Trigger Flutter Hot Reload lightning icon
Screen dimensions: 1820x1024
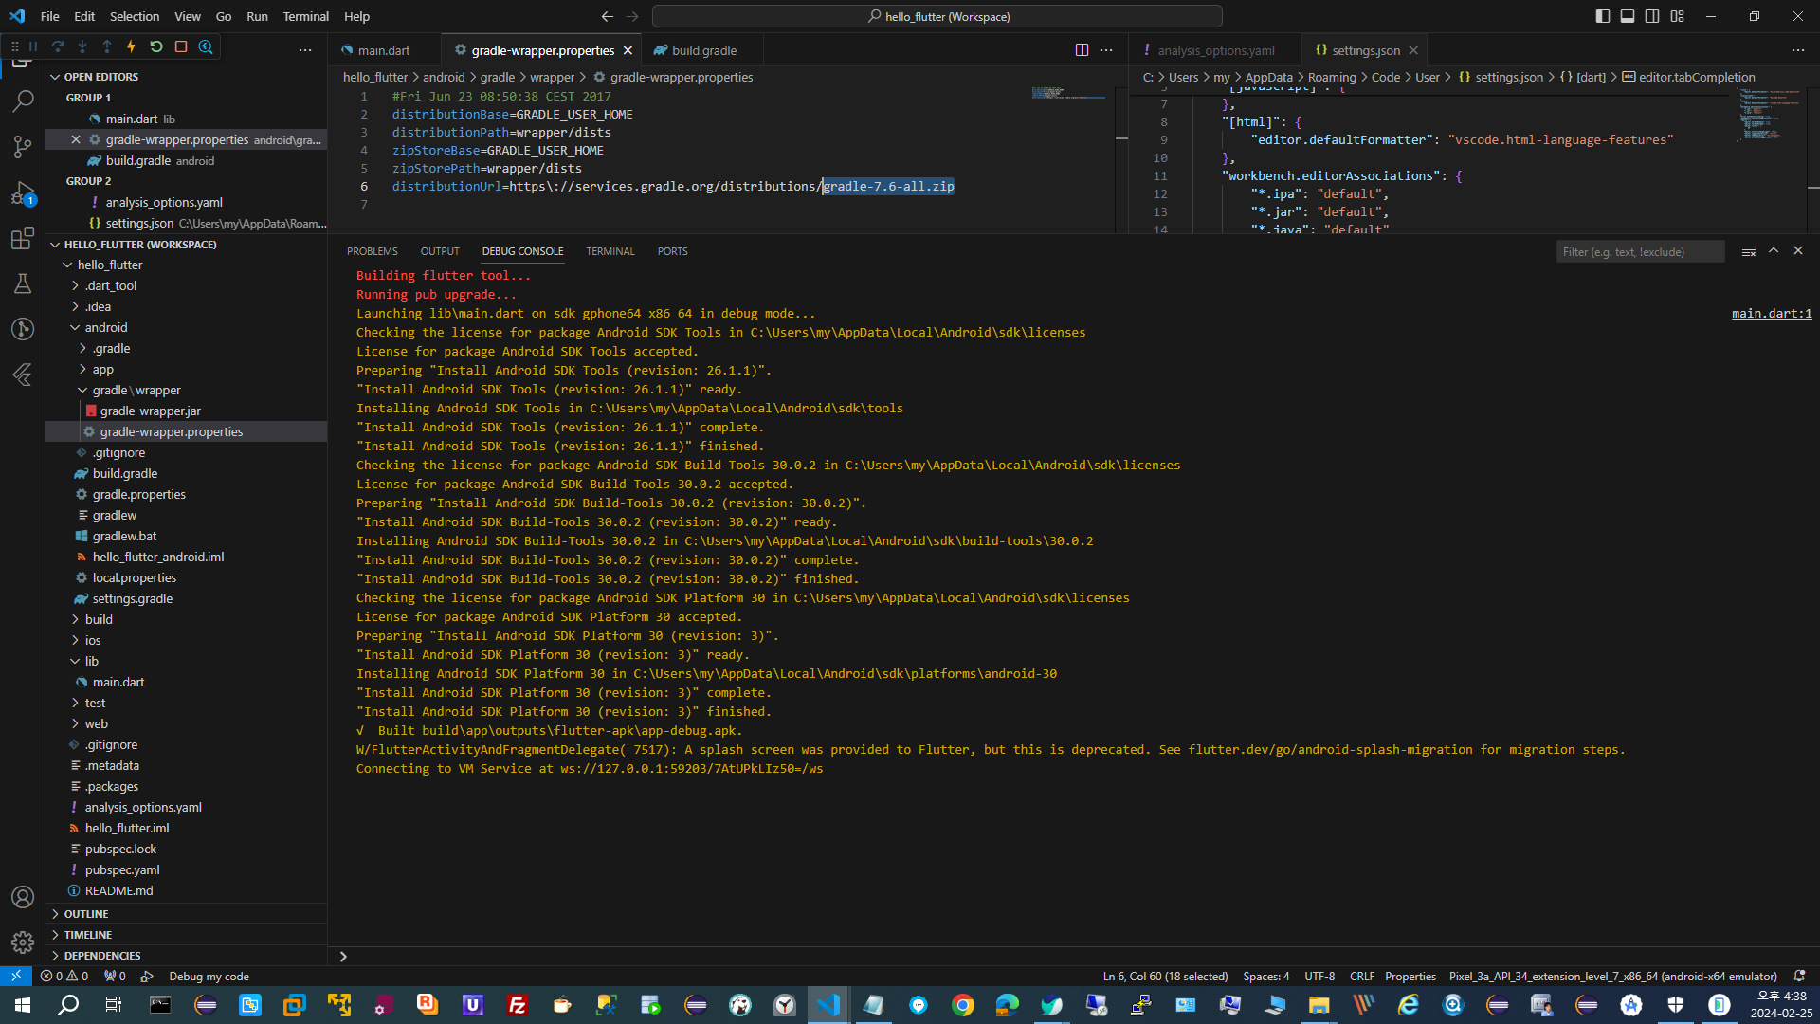(132, 46)
